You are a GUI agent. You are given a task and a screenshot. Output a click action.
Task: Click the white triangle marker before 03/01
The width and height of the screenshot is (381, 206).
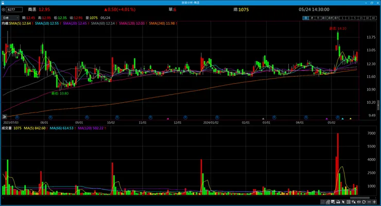click(x=263, y=119)
